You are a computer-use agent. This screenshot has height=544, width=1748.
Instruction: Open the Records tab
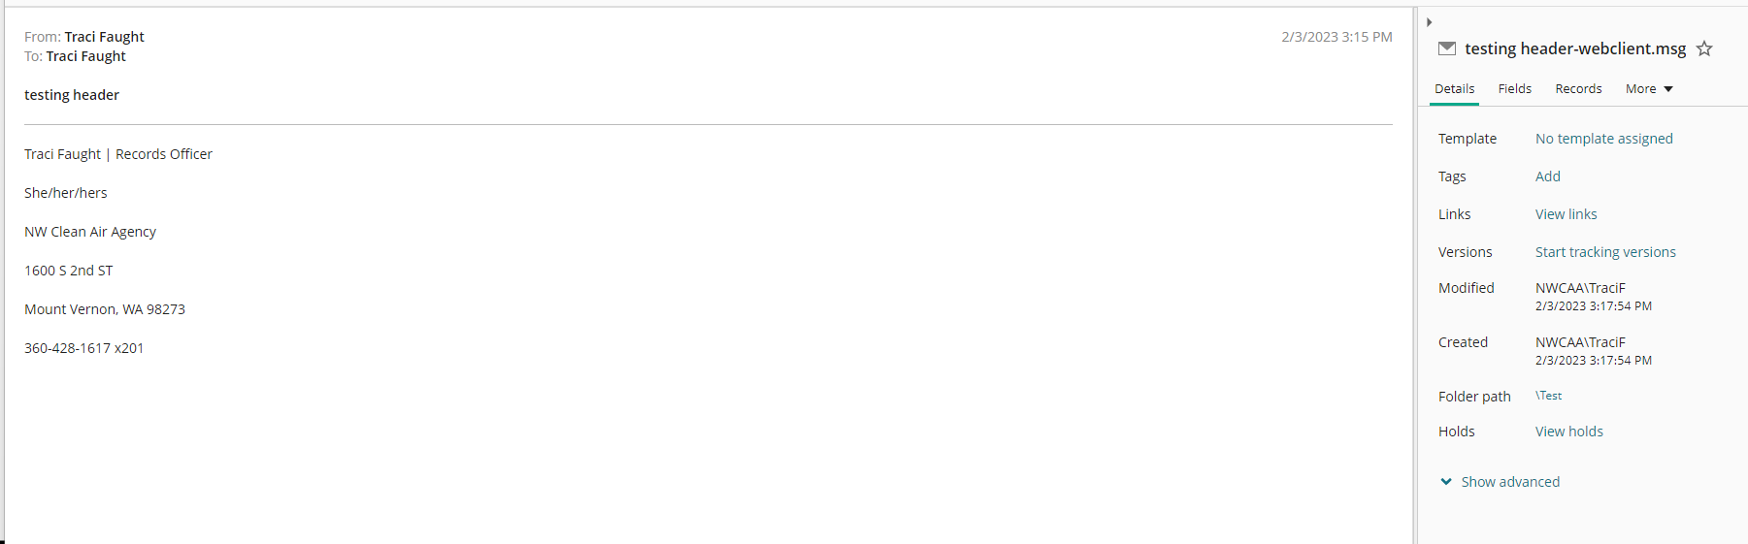point(1578,88)
